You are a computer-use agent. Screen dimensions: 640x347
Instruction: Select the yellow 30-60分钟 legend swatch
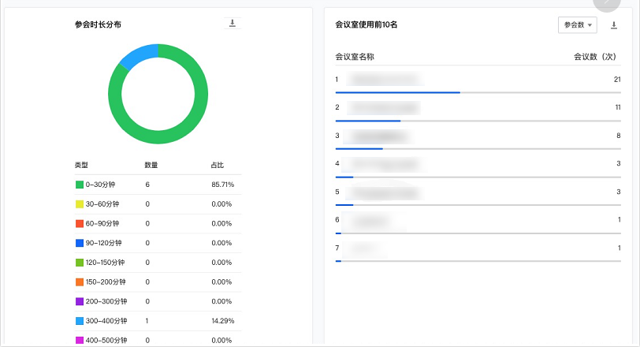(x=80, y=204)
